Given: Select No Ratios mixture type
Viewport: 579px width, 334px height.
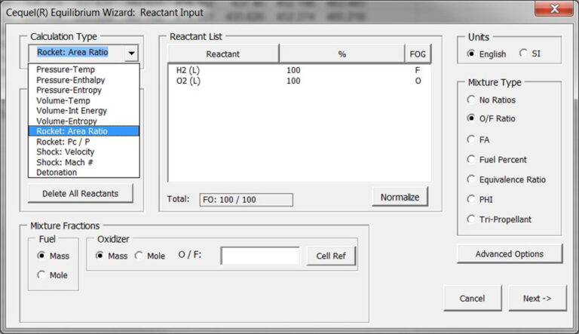Looking at the screenshot, I should 492,100.
